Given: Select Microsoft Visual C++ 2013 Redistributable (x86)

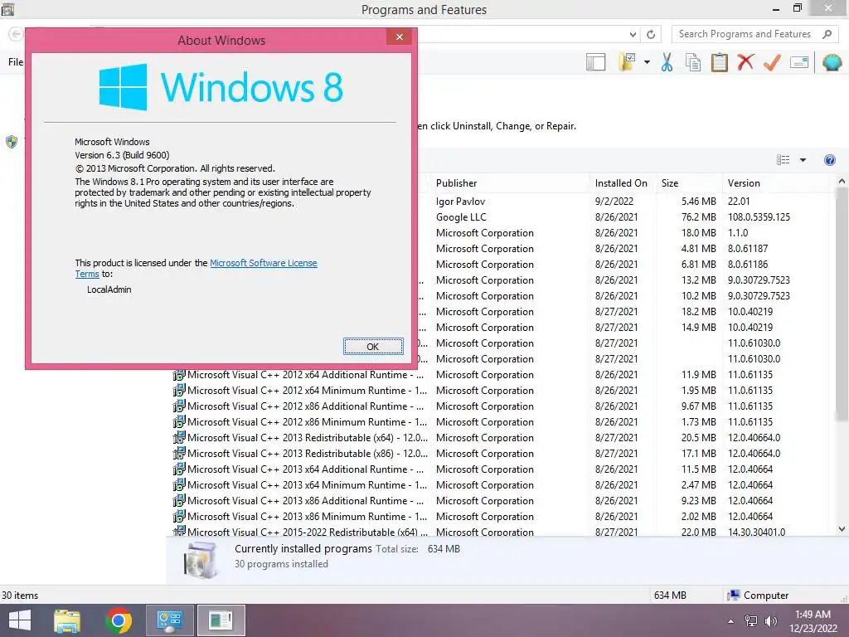Looking at the screenshot, I should pyautogui.click(x=307, y=454).
